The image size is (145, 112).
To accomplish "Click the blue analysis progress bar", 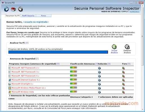I will click(58, 52).
